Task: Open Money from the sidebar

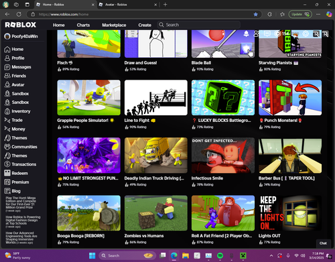Action: tap(15, 129)
